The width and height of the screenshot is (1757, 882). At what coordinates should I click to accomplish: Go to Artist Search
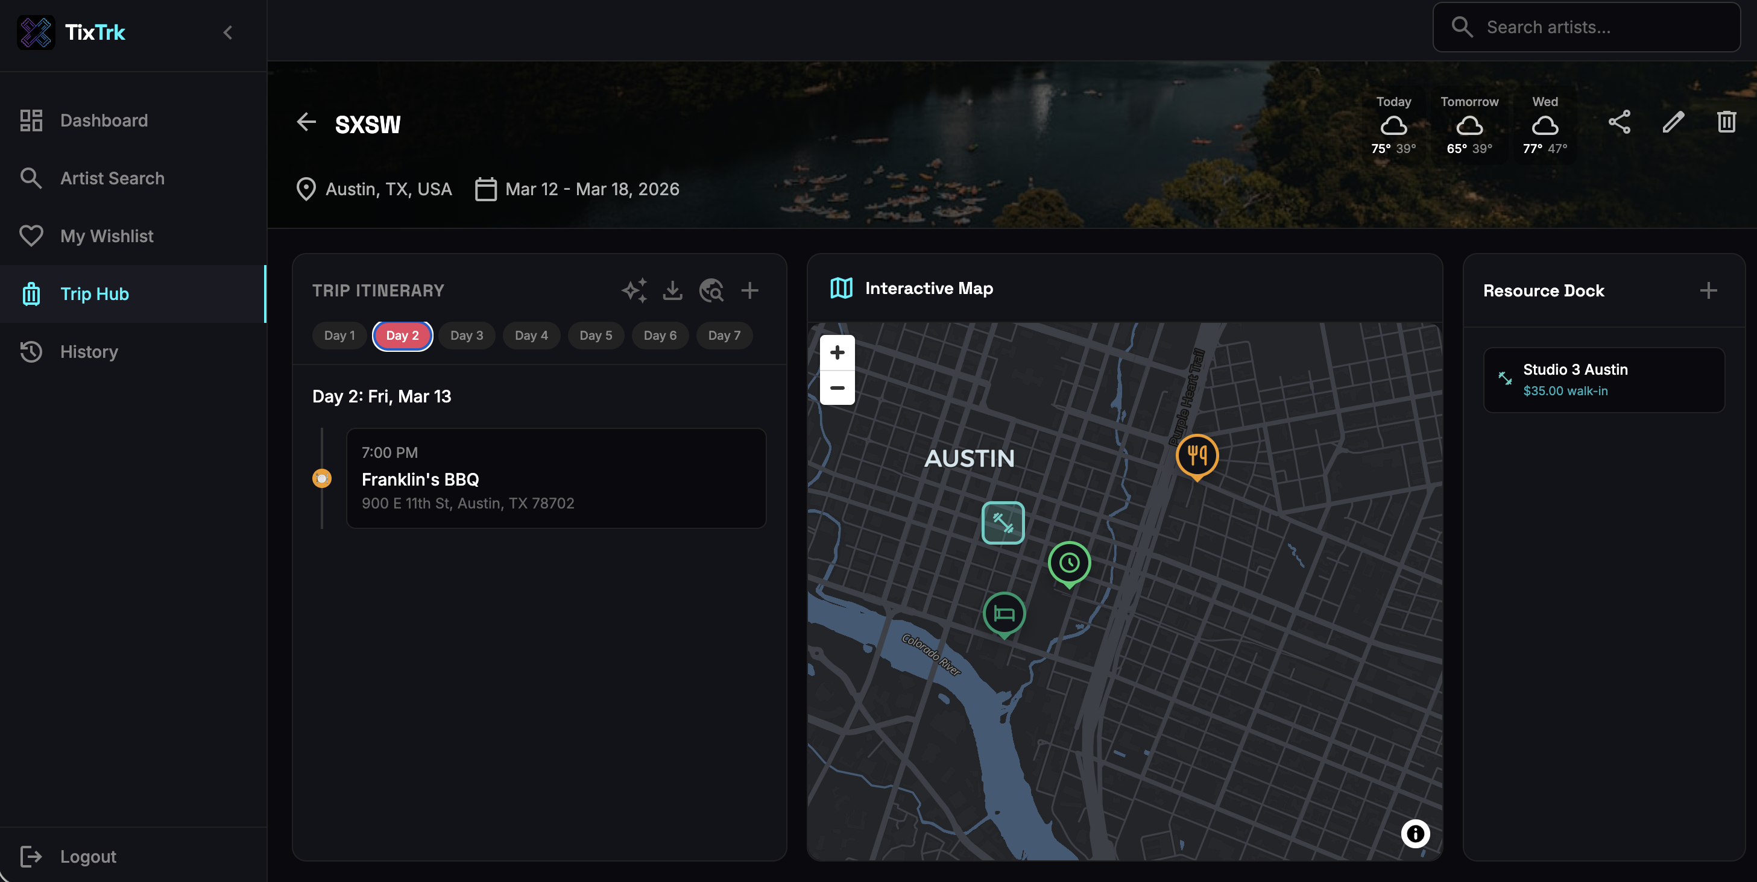[x=133, y=178]
